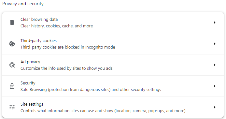Open Ad privacy settings
The image size is (226, 119).
[30, 62]
